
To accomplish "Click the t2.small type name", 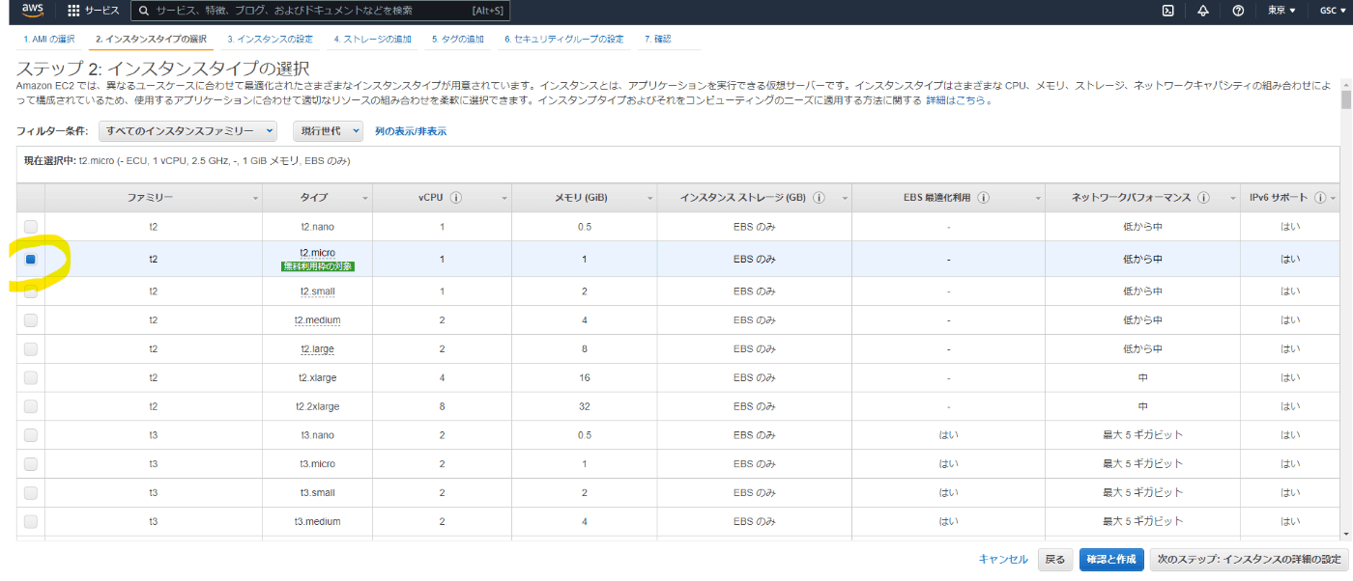I will click(x=317, y=291).
